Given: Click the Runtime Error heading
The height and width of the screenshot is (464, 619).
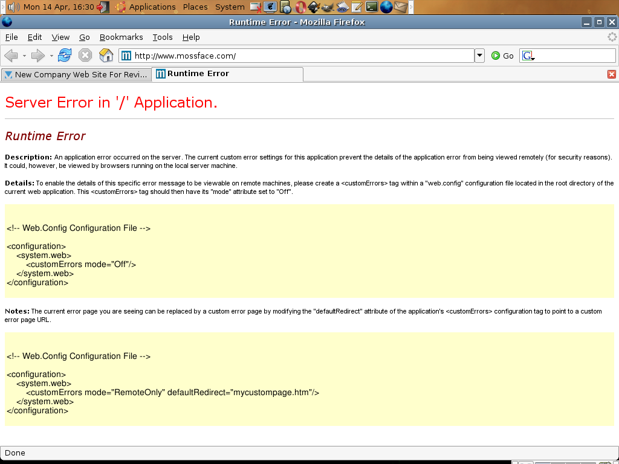Looking at the screenshot, I should [x=45, y=136].
